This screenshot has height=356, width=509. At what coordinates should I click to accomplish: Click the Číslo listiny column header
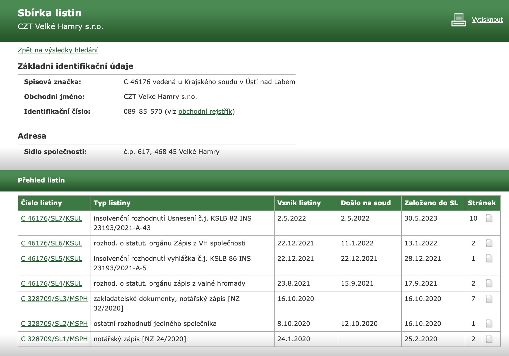(x=54, y=203)
